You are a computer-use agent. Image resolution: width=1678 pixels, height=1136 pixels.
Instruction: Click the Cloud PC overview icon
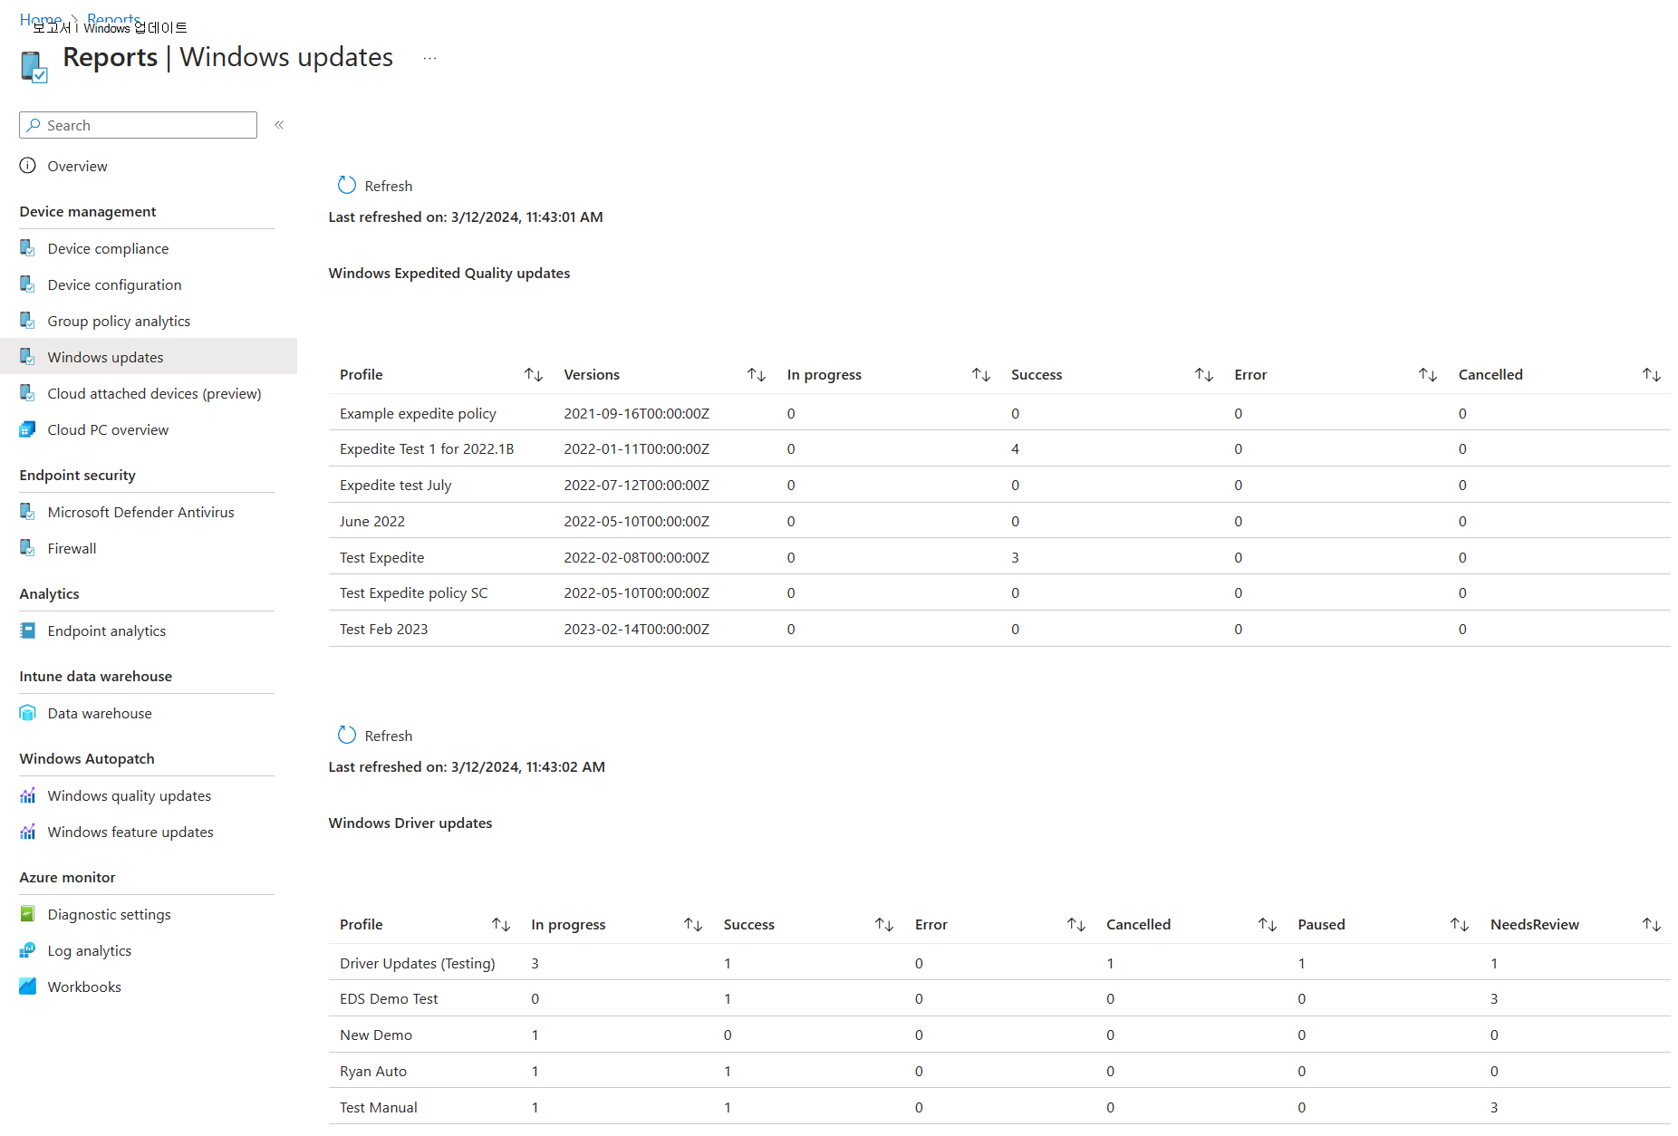[28, 429]
